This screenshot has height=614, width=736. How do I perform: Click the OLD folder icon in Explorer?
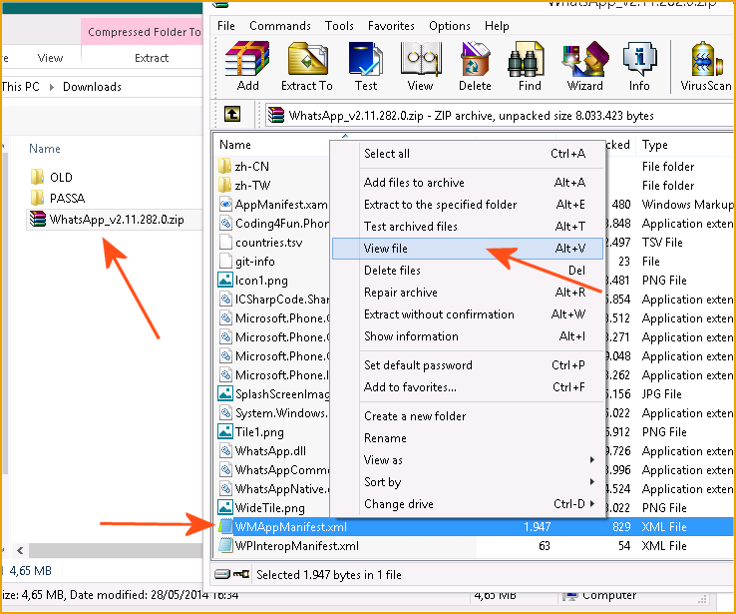click(37, 177)
